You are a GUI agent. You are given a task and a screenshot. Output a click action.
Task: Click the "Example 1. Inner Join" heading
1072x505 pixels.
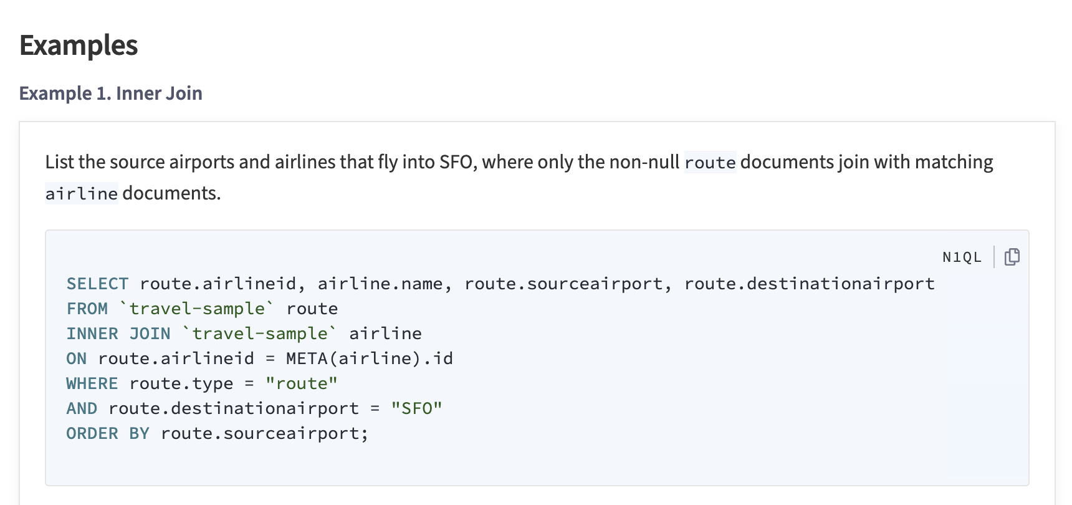point(110,93)
